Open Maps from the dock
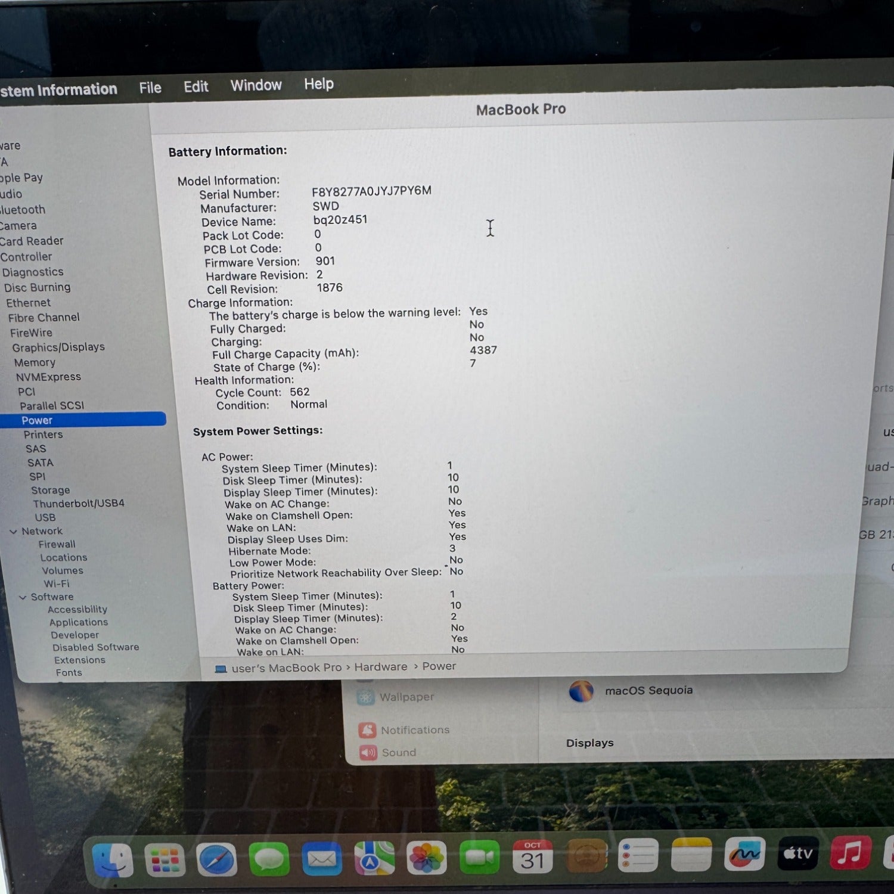894x894 pixels. coord(374,858)
